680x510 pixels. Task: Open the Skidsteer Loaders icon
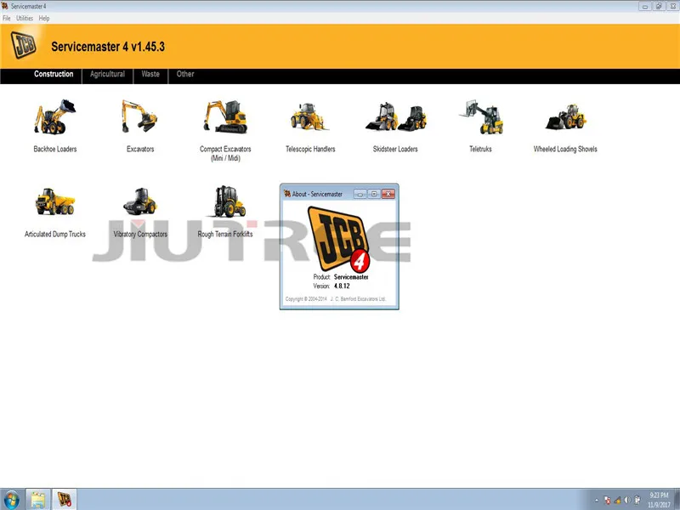(396, 116)
